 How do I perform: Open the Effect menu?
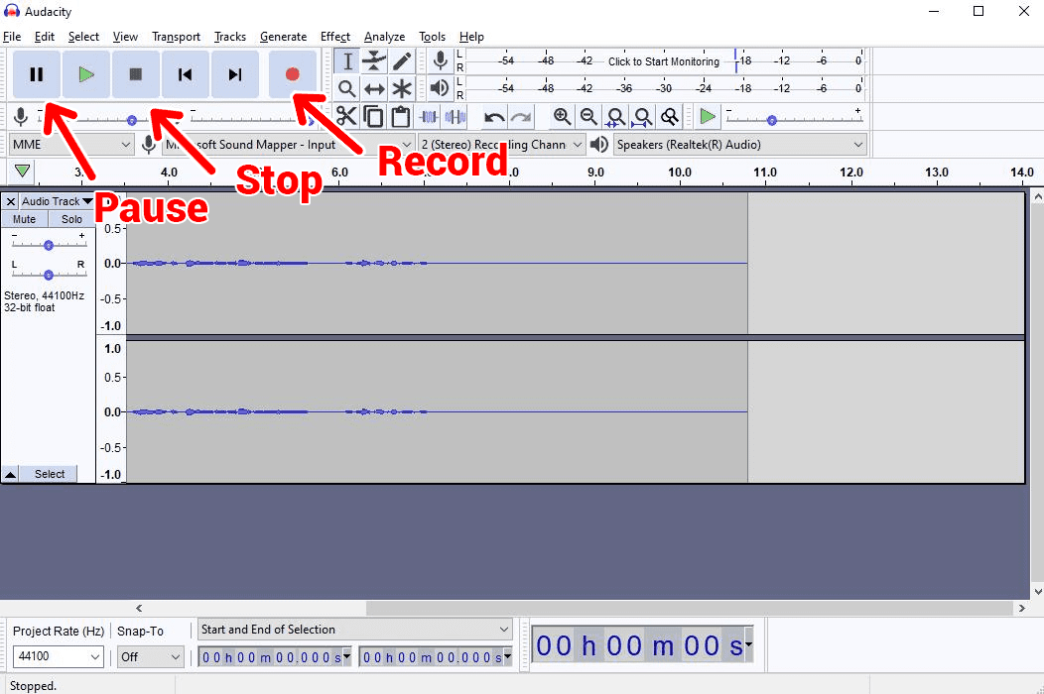pos(334,37)
